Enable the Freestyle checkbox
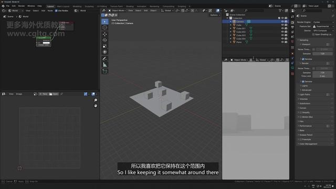The height and width of the screenshot is (189, 336). 301,140
